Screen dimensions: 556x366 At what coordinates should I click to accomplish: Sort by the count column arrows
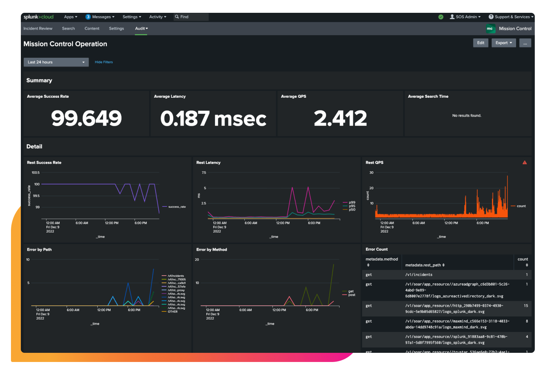tap(527, 265)
